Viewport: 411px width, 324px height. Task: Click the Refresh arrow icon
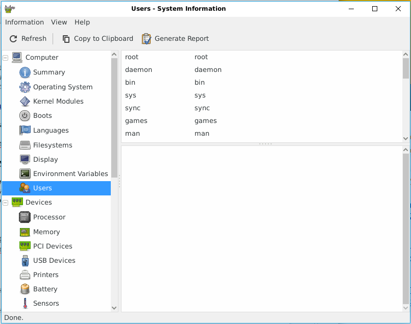tap(13, 39)
